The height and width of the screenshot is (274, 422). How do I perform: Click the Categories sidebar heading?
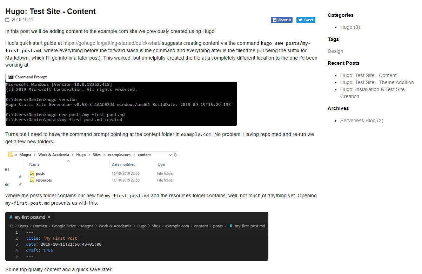(x=341, y=15)
